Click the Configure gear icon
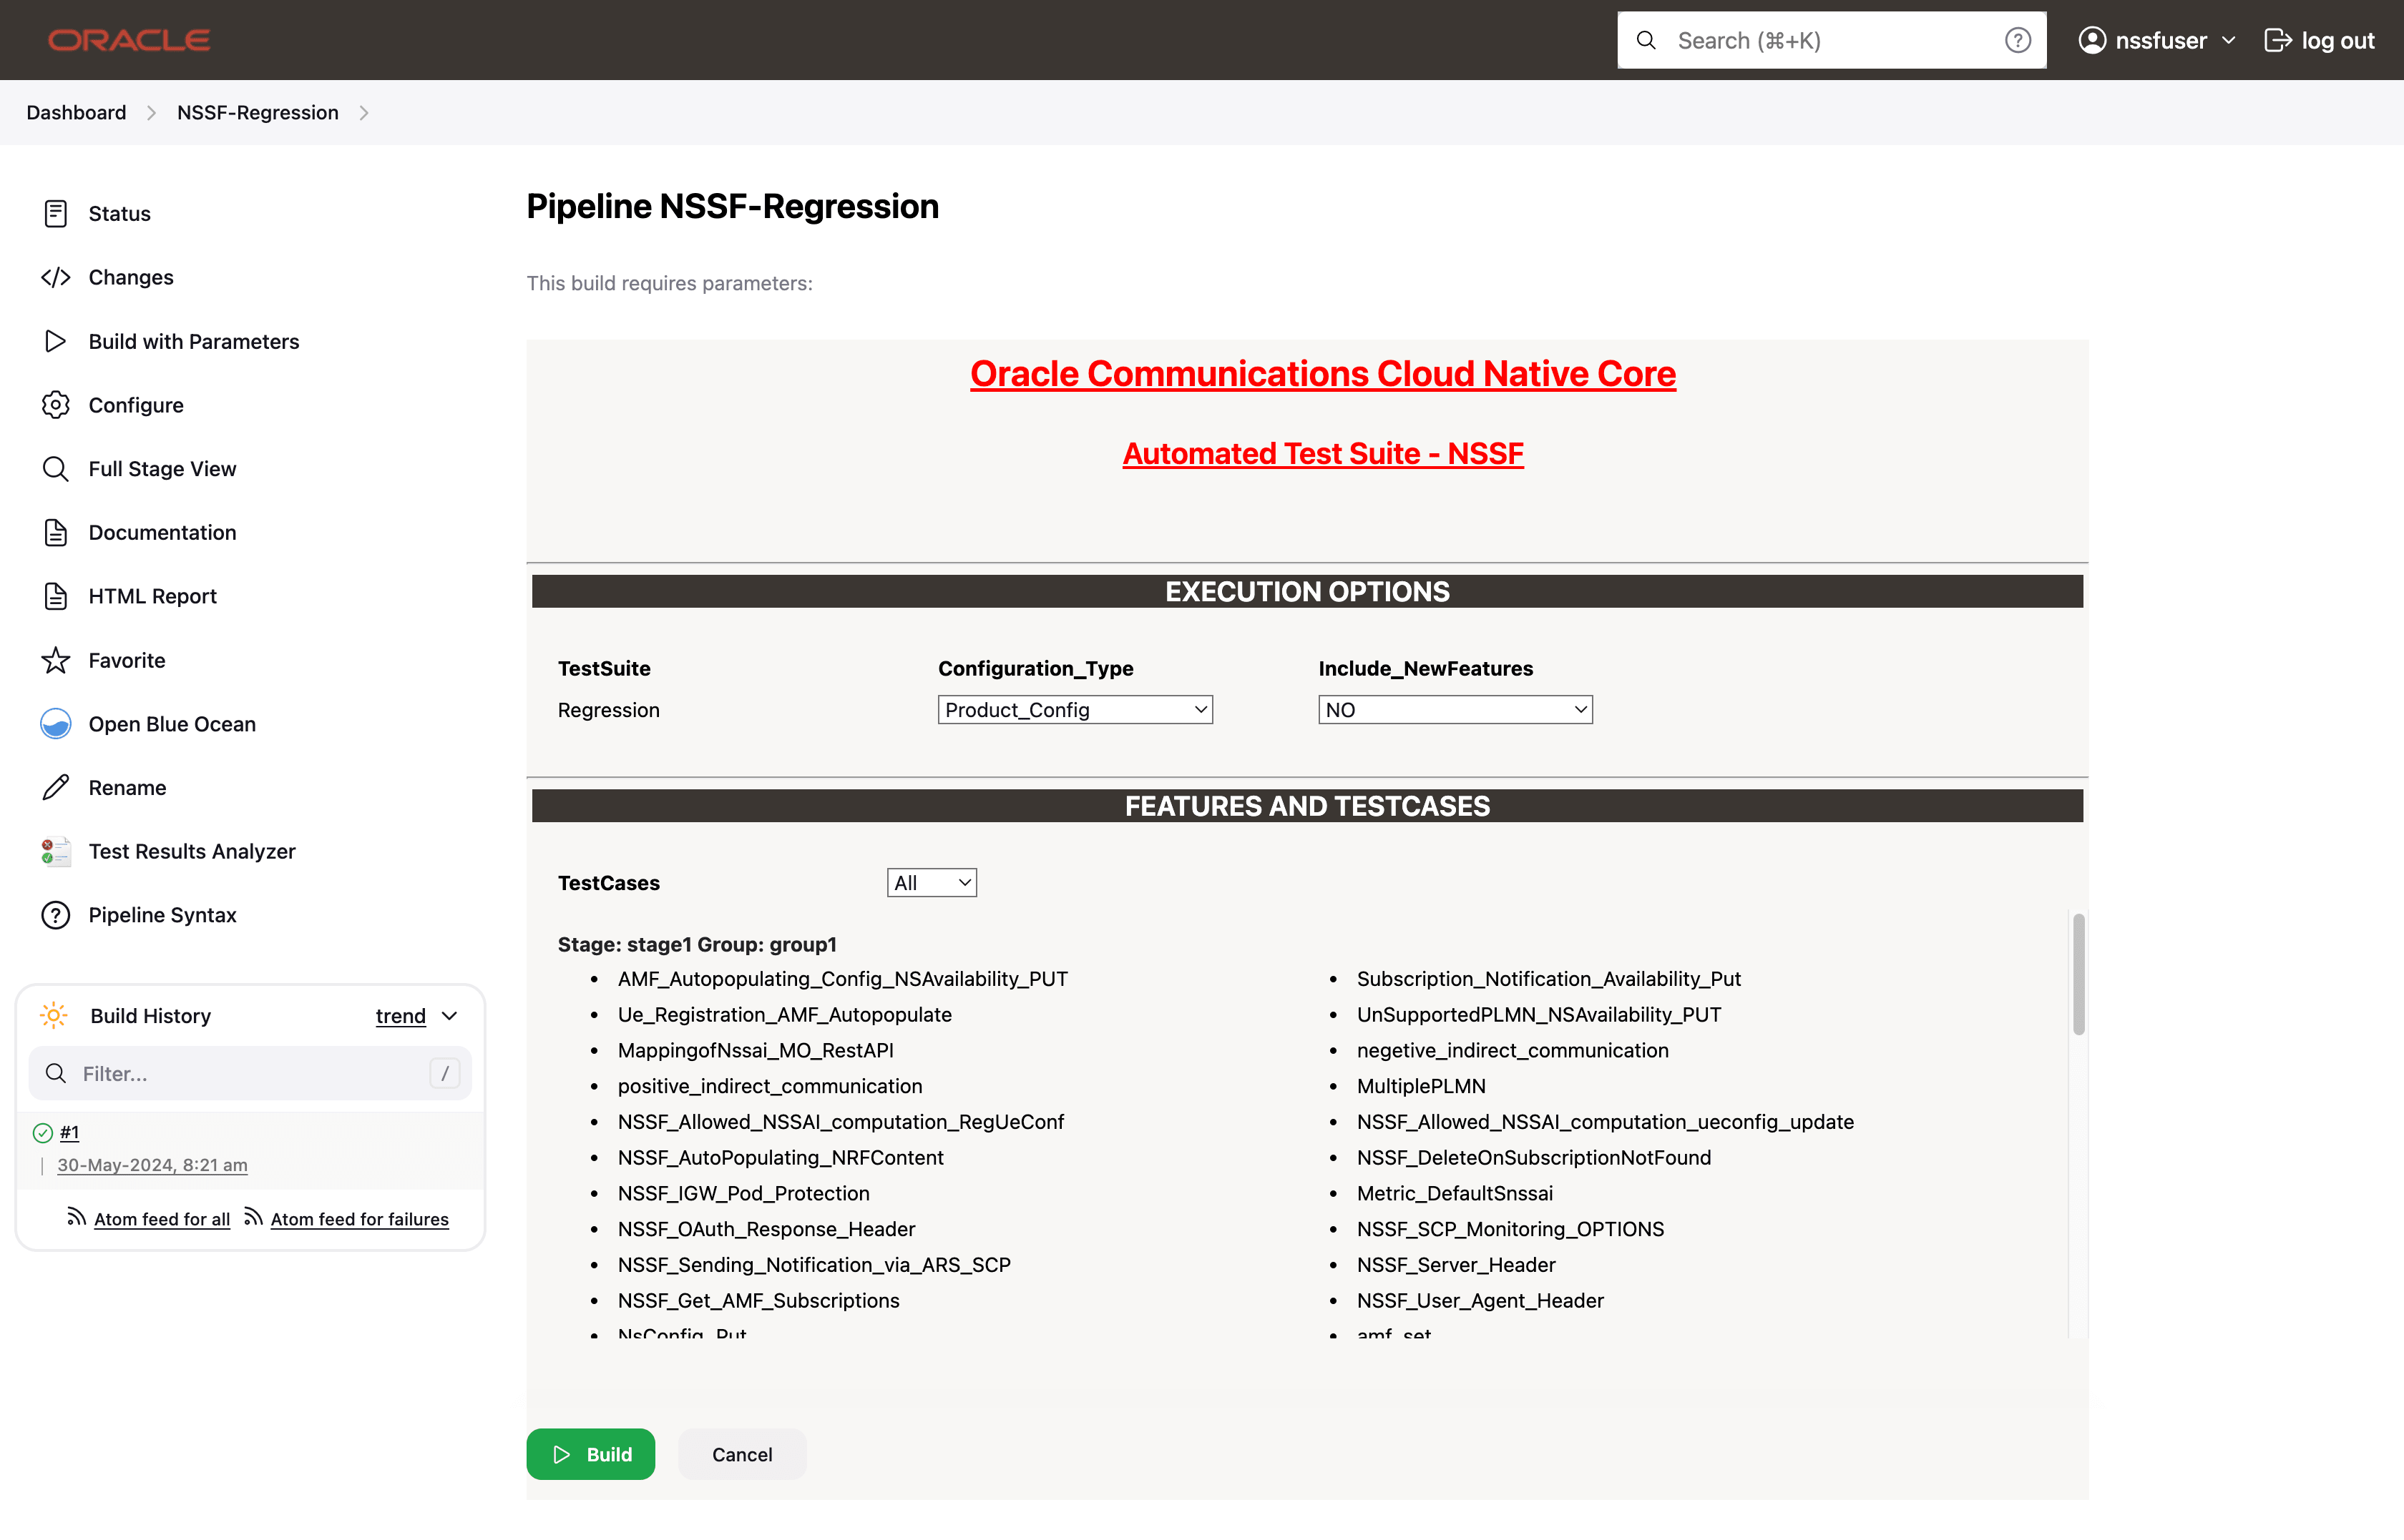Viewport: 2404px width, 1540px height. click(x=55, y=405)
